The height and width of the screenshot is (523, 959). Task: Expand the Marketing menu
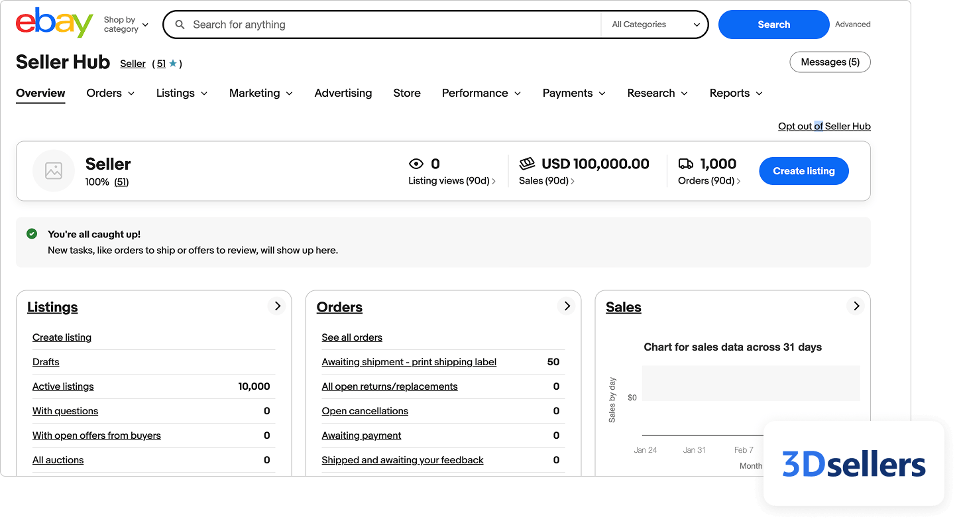261,93
